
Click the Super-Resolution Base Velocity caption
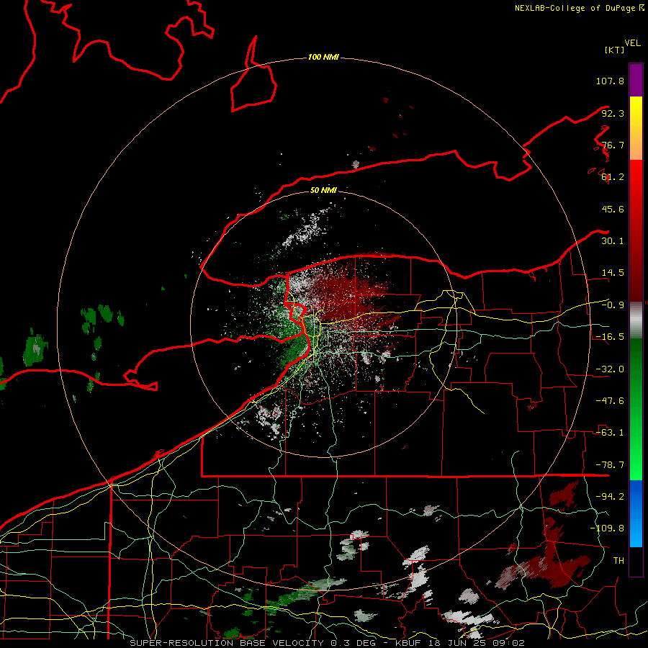(x=328, y=643)
